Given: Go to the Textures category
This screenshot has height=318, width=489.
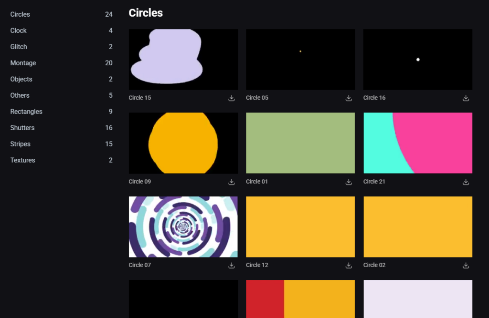Looking at the screenshot, I should 23,160.
